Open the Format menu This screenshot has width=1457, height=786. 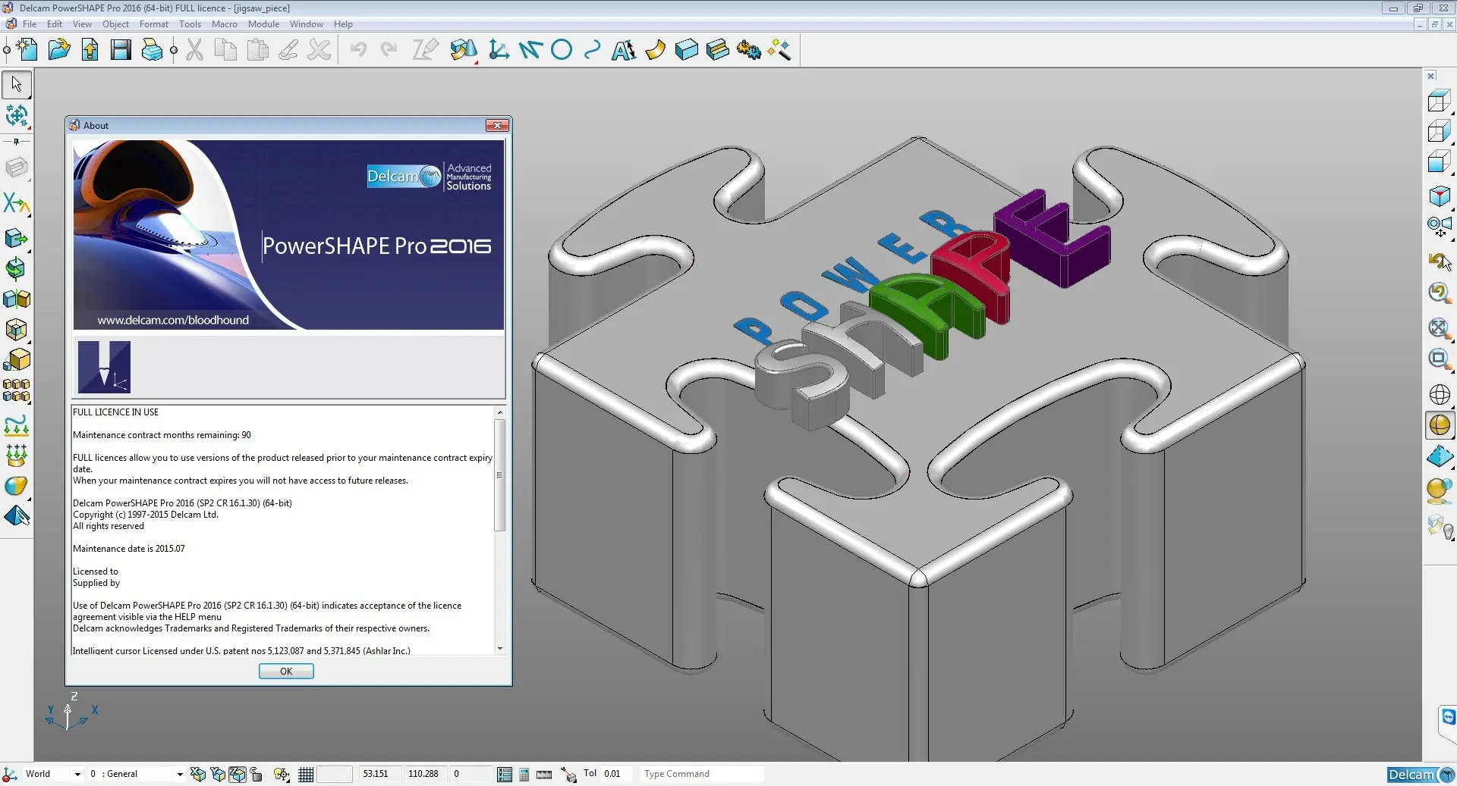(154, 24)
